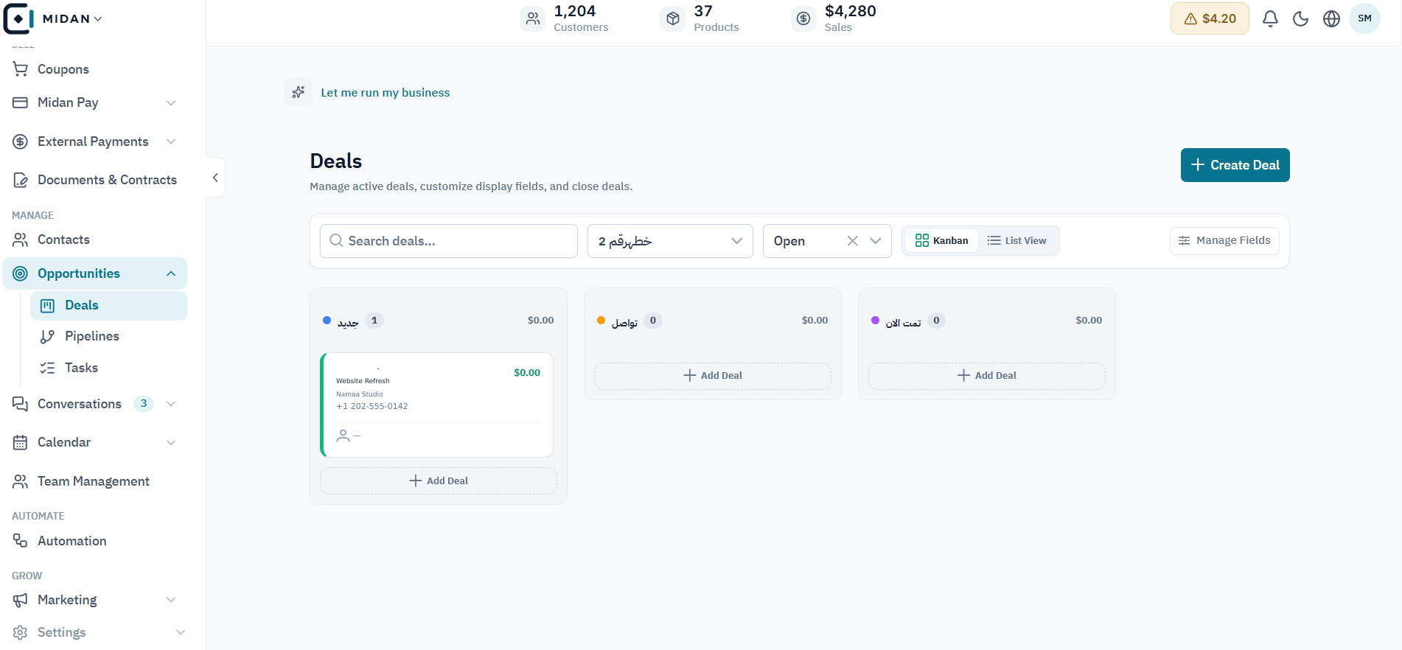
Task: Open the pipeline selector dropdown
Action: pos(670,241)
